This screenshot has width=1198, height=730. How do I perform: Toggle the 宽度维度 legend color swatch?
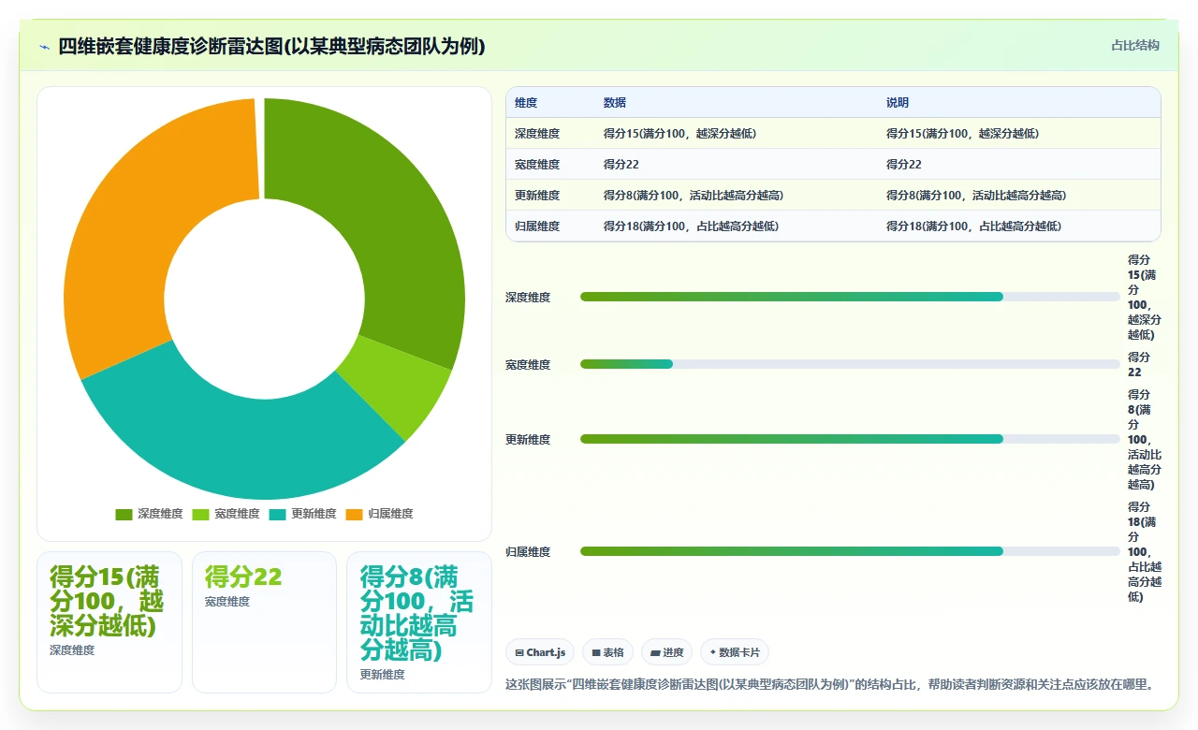click(200, 514)
